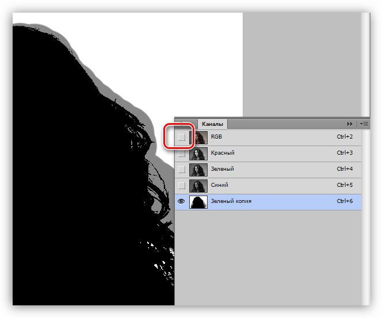The height and width of the screenshot is (318, 383).
Task: Toggle visibility of the Синий channel
Action: pyautogui.click(x=182, y=186)
